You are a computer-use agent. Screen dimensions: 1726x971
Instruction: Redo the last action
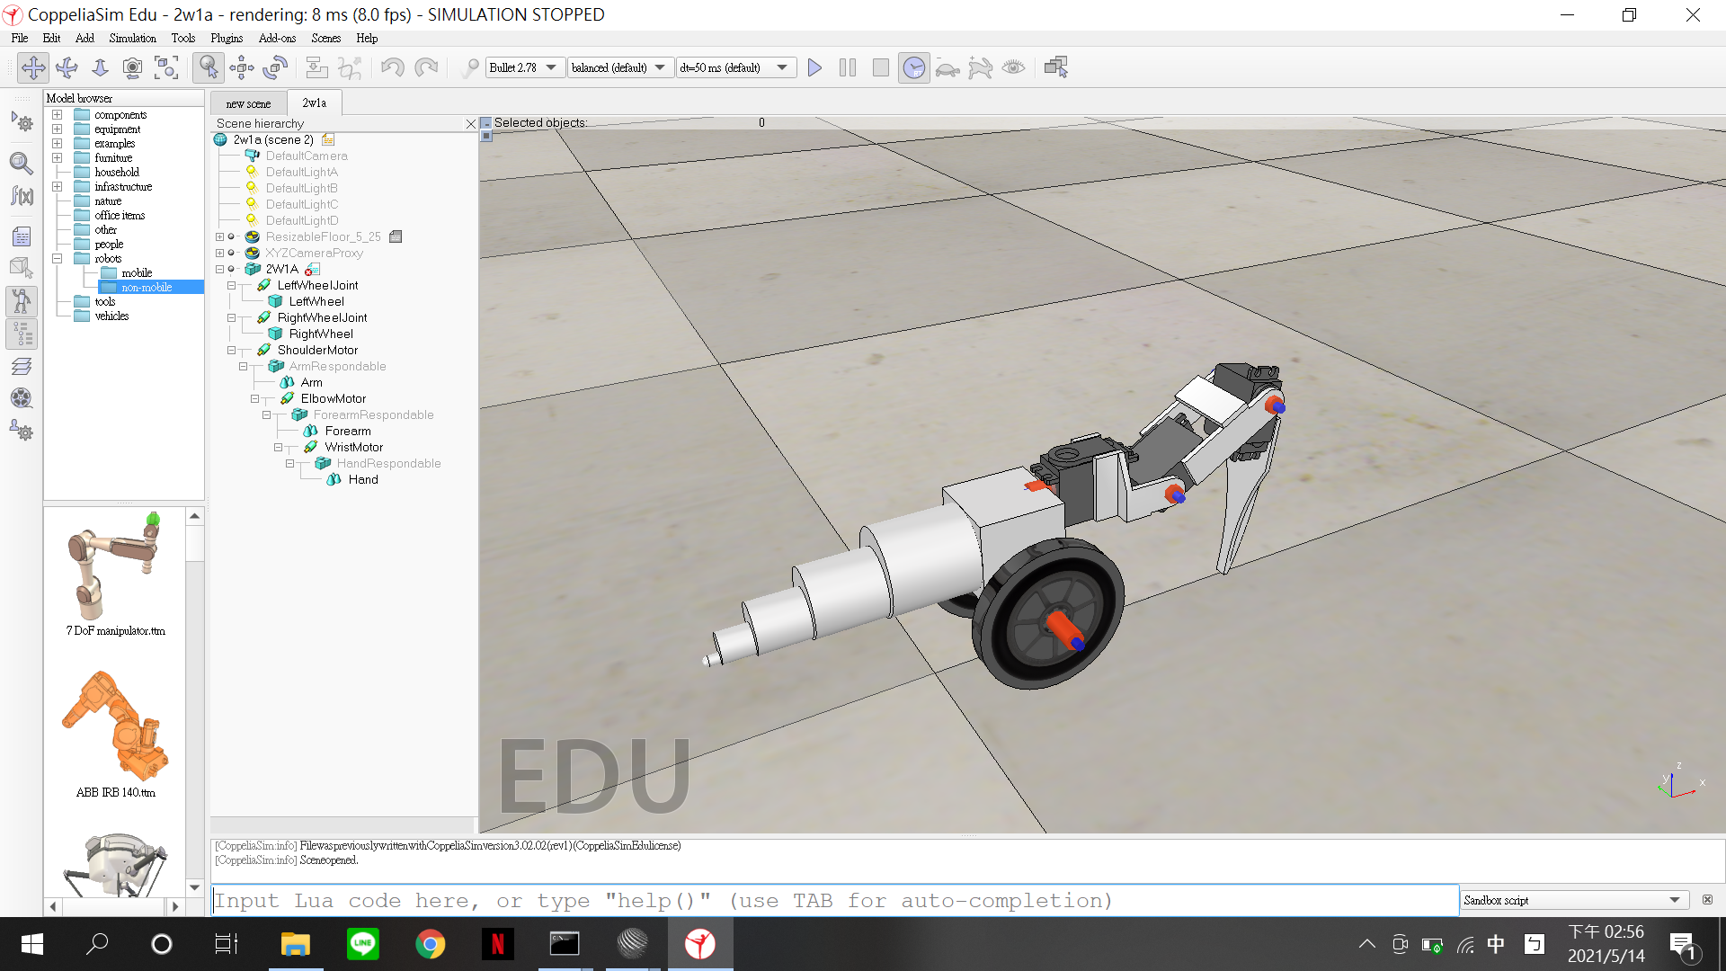[x=426, y=67]
